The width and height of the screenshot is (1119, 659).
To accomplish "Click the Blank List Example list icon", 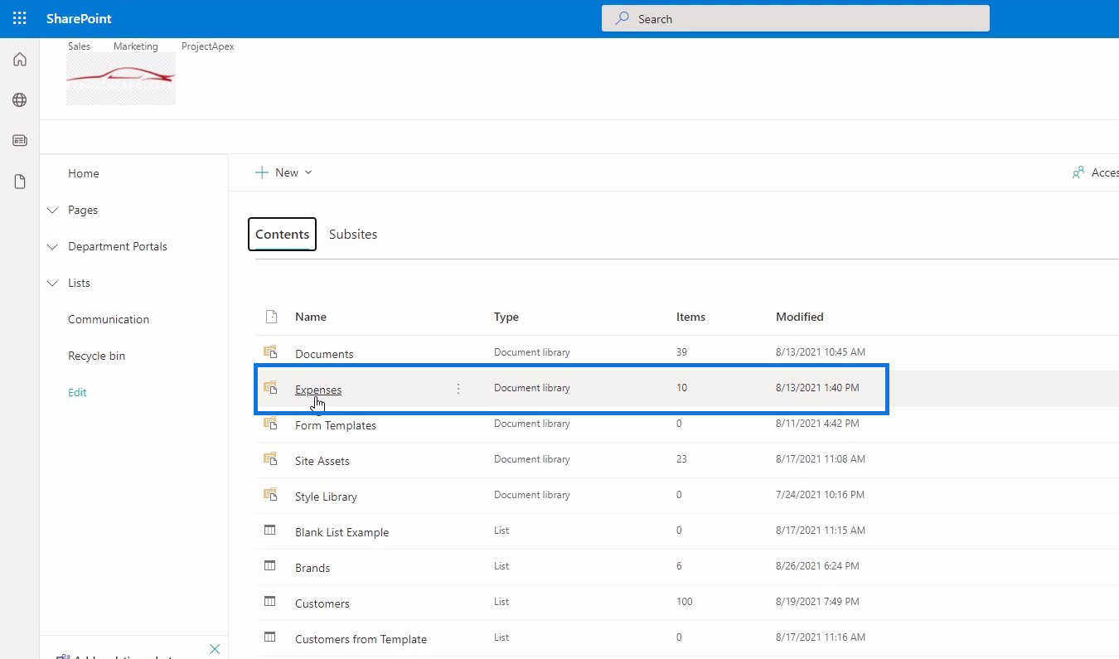I will point(269,530).
